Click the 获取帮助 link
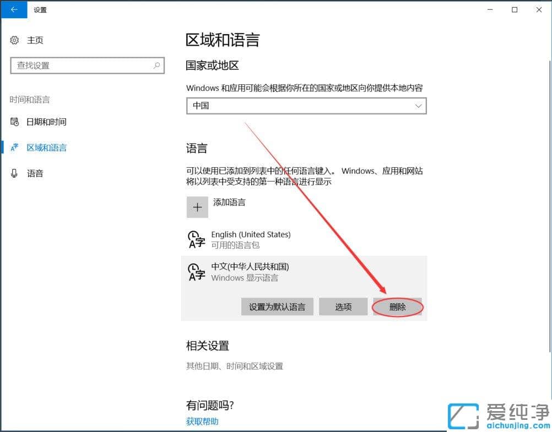 (x=202, y=421)
